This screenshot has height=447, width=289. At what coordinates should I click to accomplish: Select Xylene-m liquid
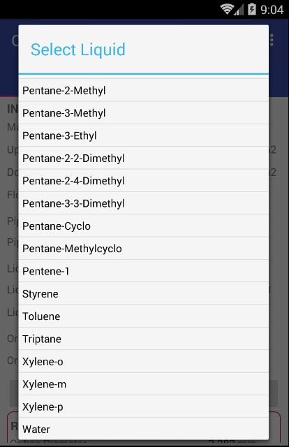click(144, 384)
